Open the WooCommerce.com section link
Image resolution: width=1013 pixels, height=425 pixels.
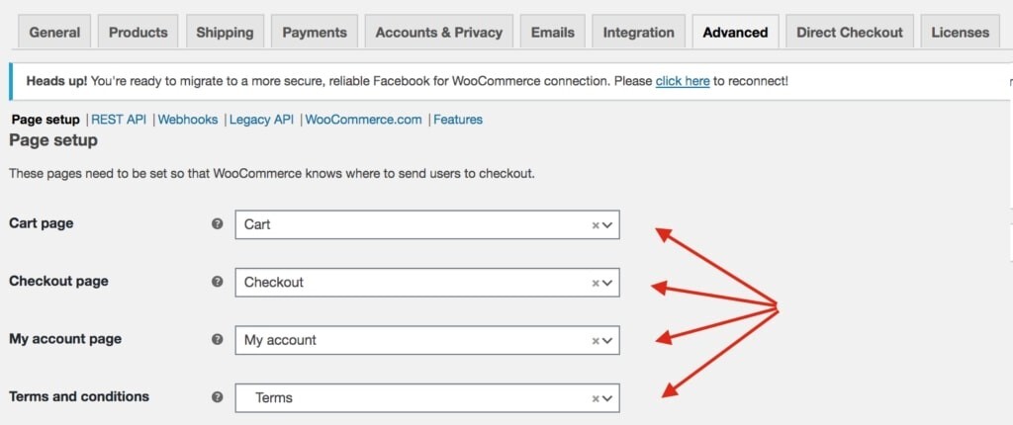click(x=363, y=120)
